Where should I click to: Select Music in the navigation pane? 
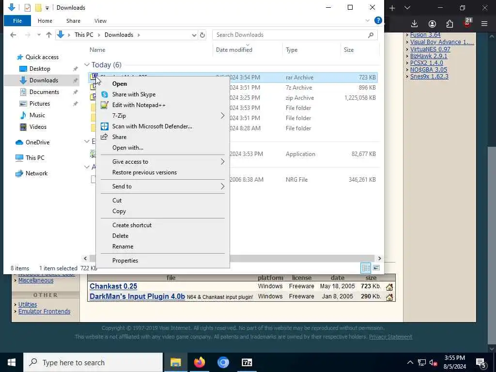point(37,115)
